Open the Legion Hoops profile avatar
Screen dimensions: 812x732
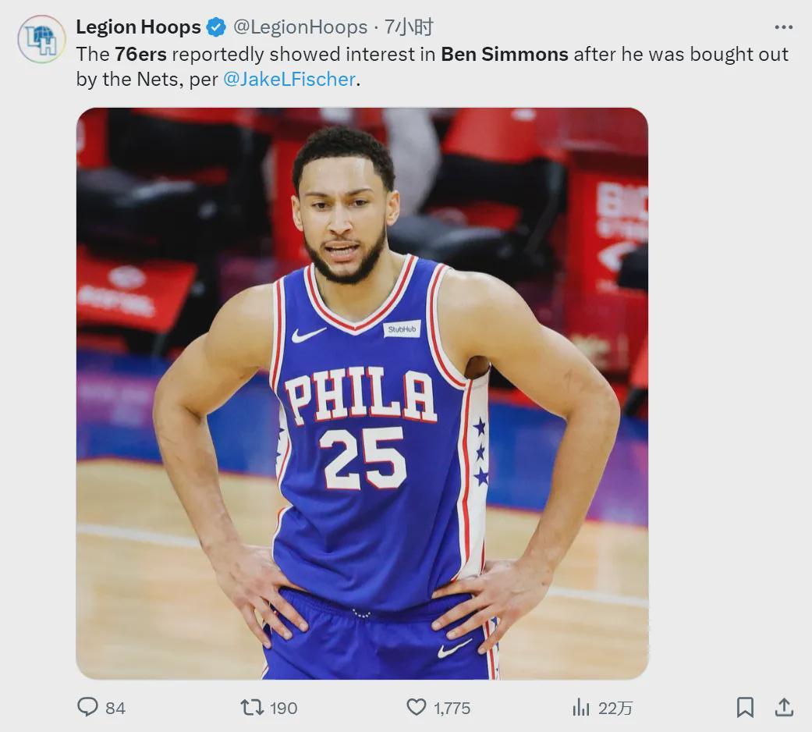tap(41, 39)
